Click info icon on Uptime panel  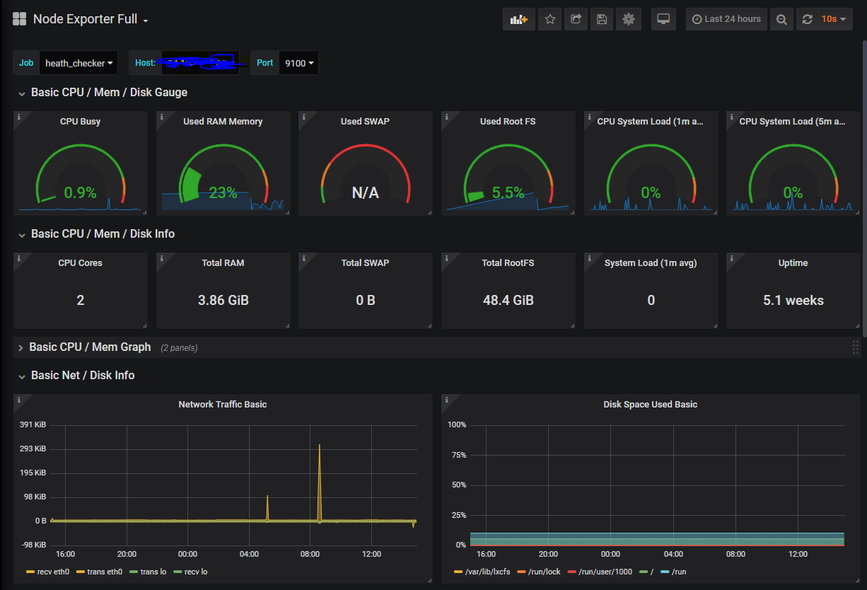pos(731,258)
